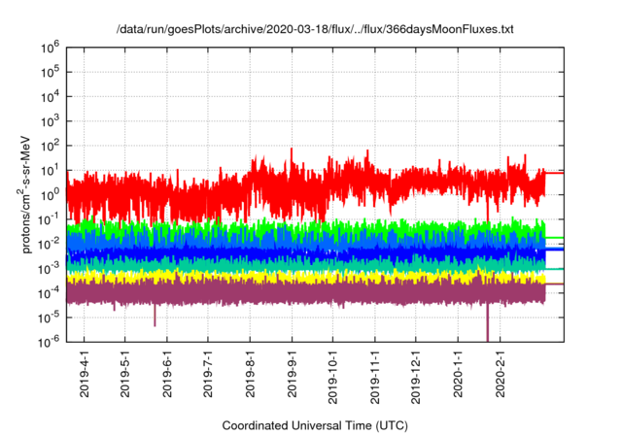
Task: Click the 2019-4-1 date tick label
Action: pyautogui.click(x=85, y=374)
